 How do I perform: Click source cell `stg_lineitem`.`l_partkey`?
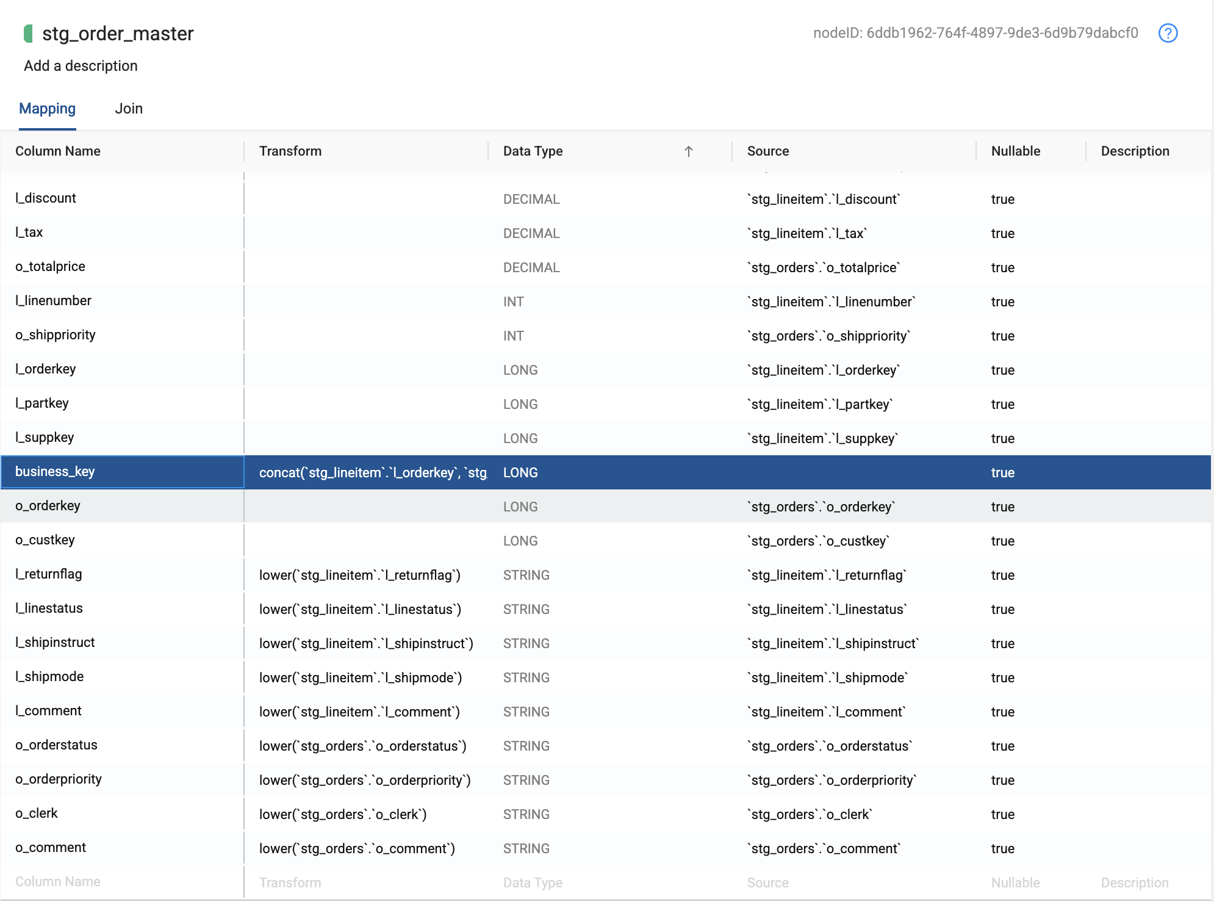pyautogui.click(x=820, y=405)
